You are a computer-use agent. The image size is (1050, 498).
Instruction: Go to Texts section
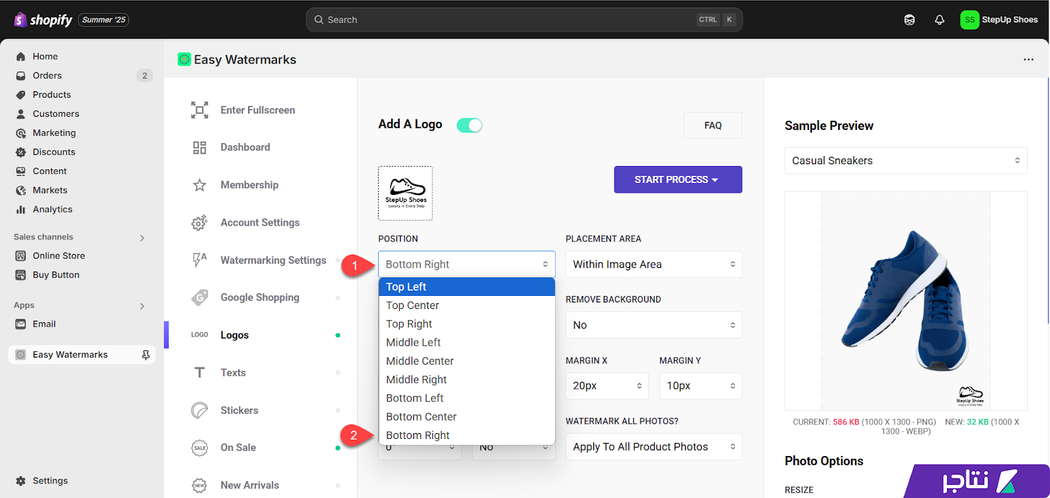pyautogui.click(x=233, y=373)
